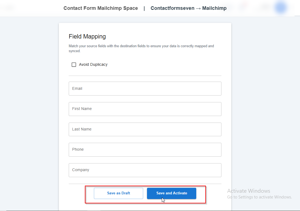300x211 pixels.
Task: Click the word Mailchimp after the arrow
Action: [x=214, y=8]
